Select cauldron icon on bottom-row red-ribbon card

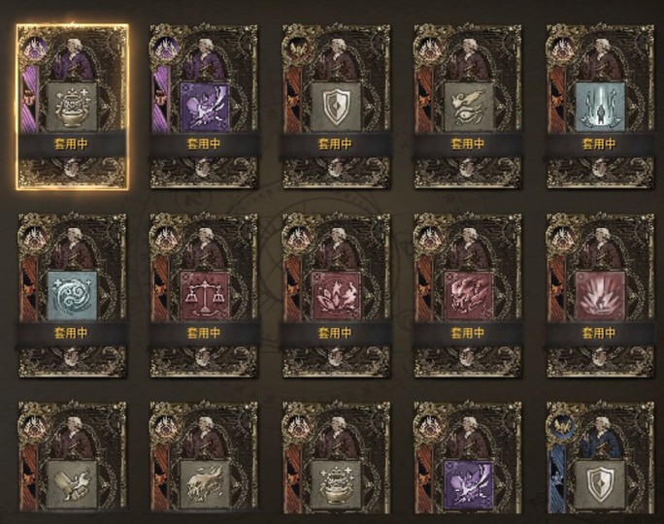pos(336,484)
